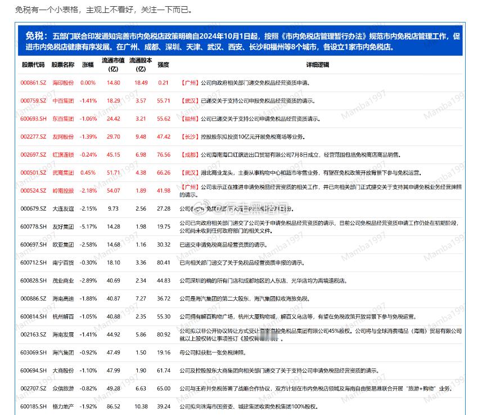Select stock code 600778.SH
Screen dimensions: 482x415
point(33,226)
